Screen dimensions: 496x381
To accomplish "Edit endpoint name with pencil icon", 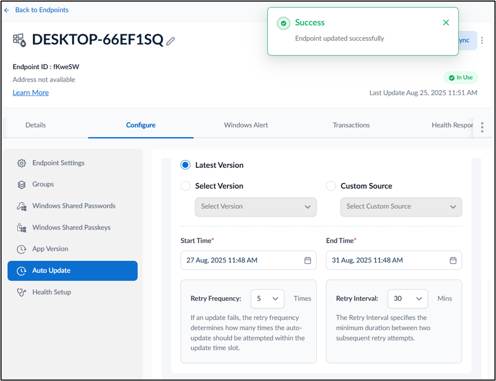I will (170, 41).
